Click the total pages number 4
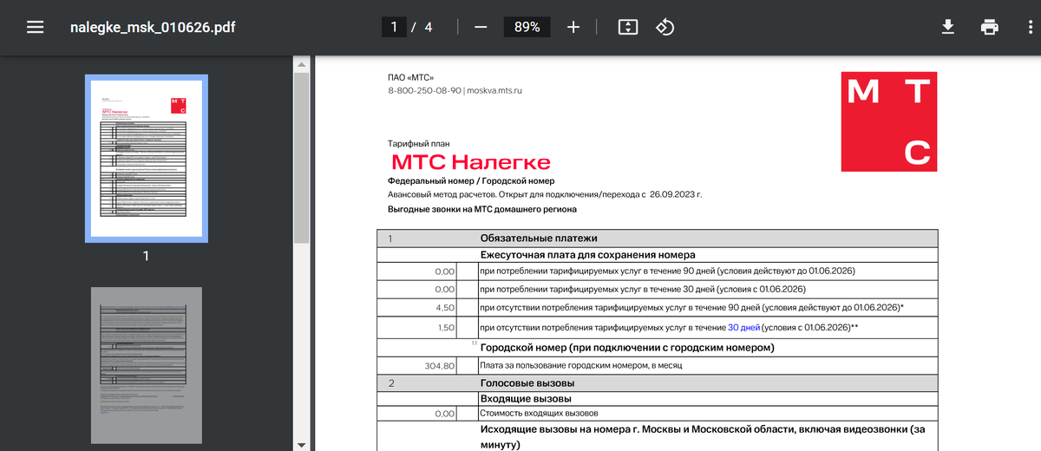Image resolution: width=1041 pixels, height=451 pixels. [x=428, y=27]
